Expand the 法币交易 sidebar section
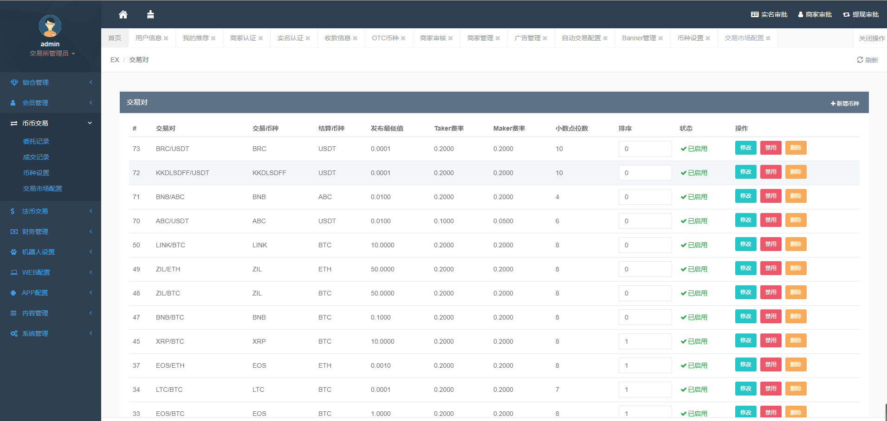The image size is (887, 421). click(x=50, y=211)
